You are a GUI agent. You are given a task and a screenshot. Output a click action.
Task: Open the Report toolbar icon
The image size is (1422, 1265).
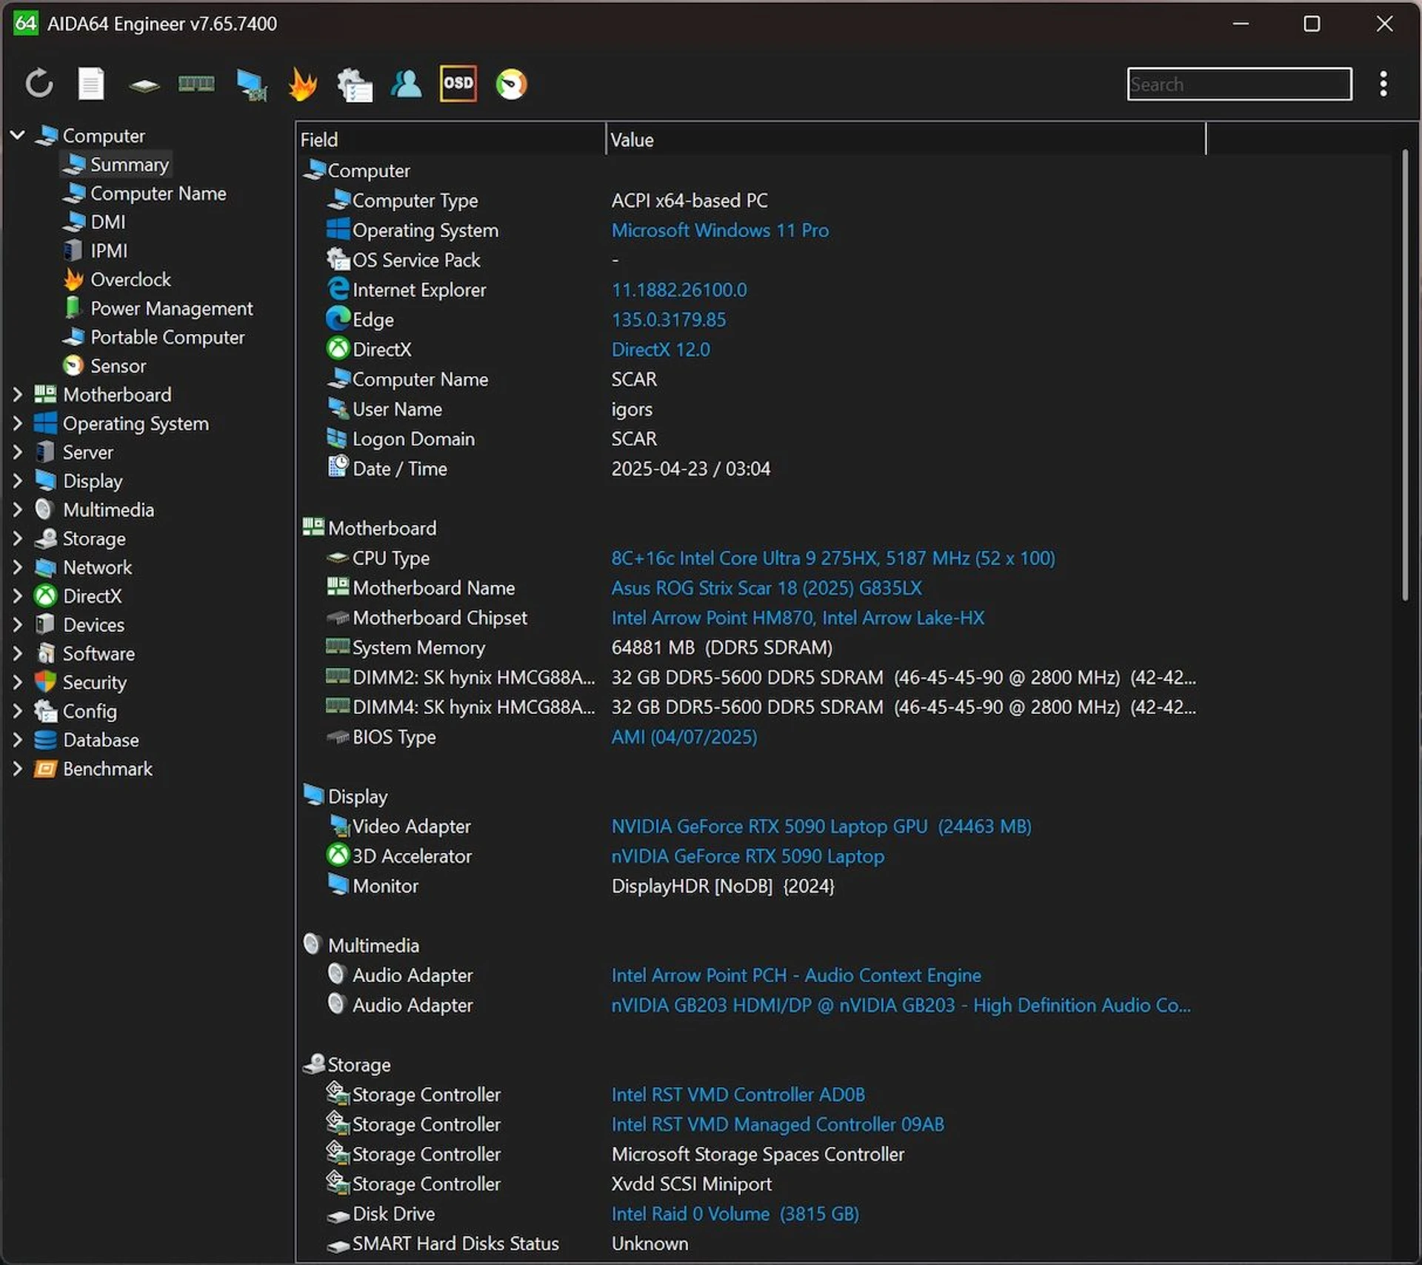[91, 84]
